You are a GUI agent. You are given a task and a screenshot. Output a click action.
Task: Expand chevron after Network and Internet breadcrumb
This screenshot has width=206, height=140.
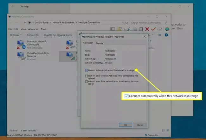[76, 23]
